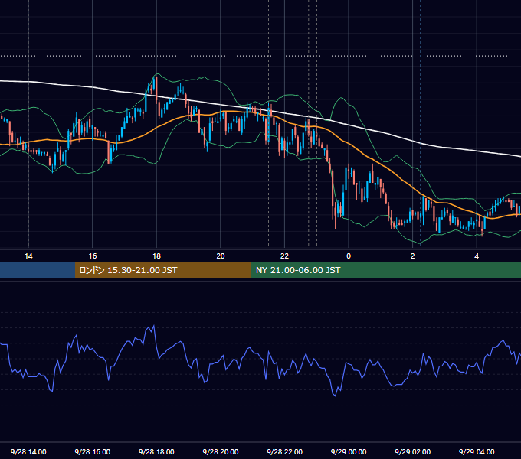Click the 9/29 04:00 oscillator time label
The image size is (521, 459).
tap(477, 451)
